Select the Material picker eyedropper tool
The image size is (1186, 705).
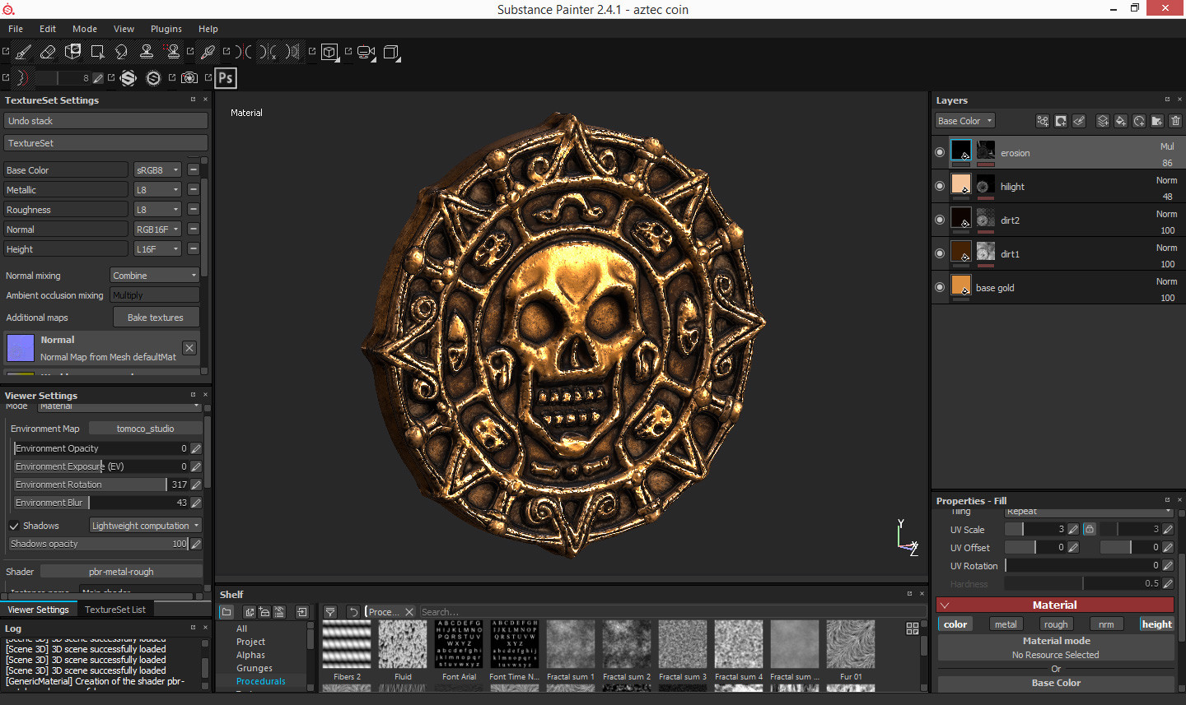point(208,53)
